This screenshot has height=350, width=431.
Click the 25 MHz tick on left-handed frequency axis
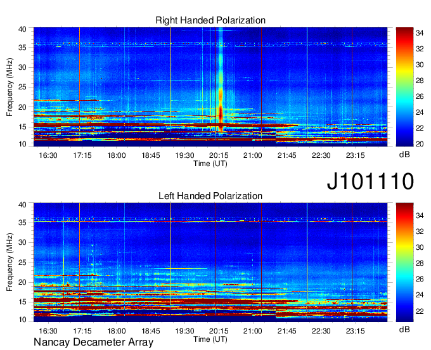[x=22, y=262]
